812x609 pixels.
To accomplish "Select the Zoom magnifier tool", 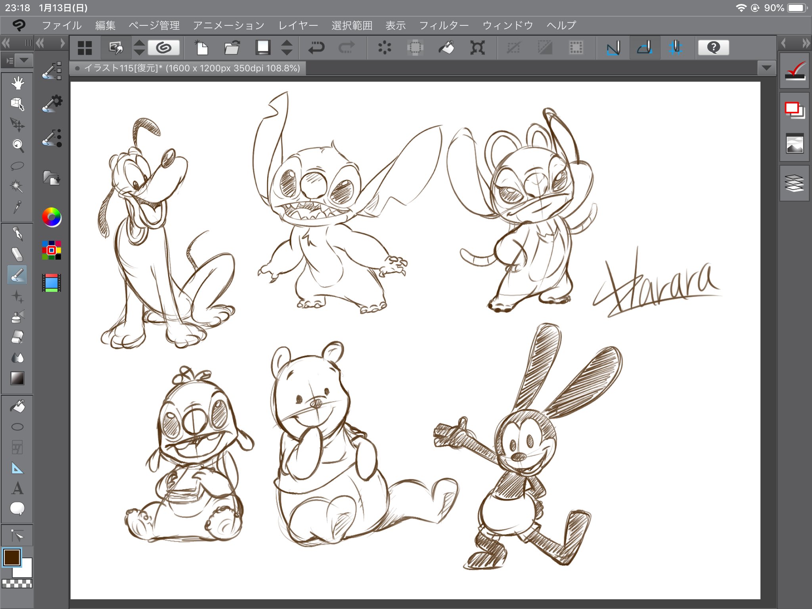I will coord(17,145).
